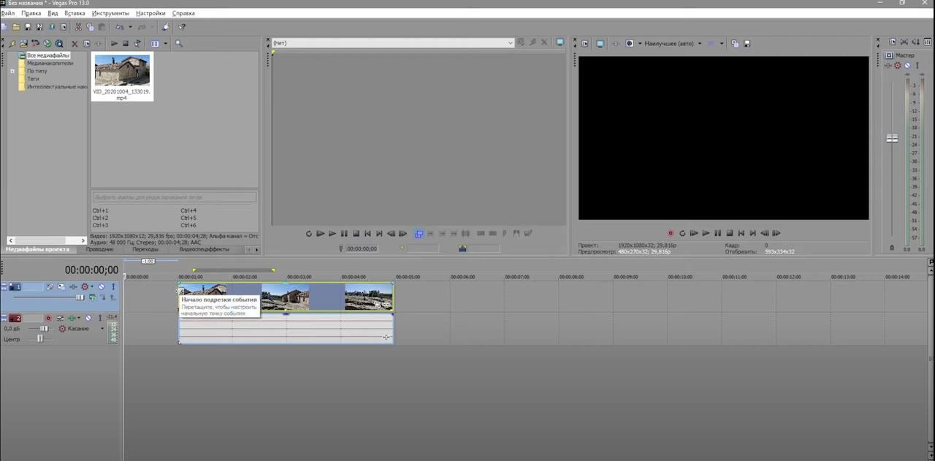
Task: Save preview snapshot to file icon
Action: coord(747,44)
